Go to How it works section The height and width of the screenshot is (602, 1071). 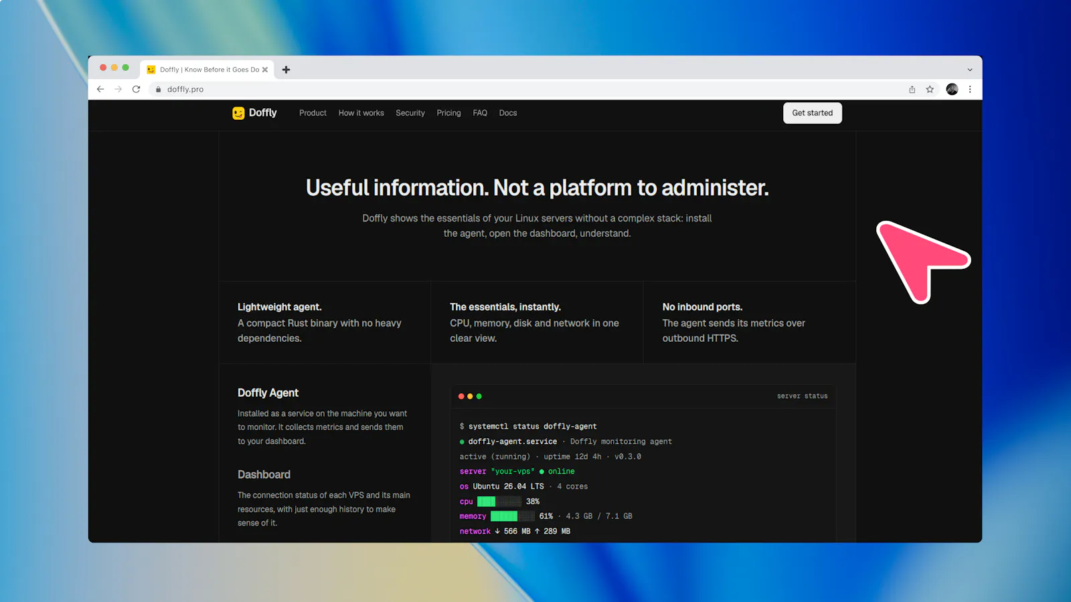(361, 113)
